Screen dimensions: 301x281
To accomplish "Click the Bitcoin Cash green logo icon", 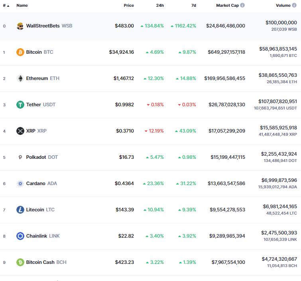I will click(x=20, y=262).
